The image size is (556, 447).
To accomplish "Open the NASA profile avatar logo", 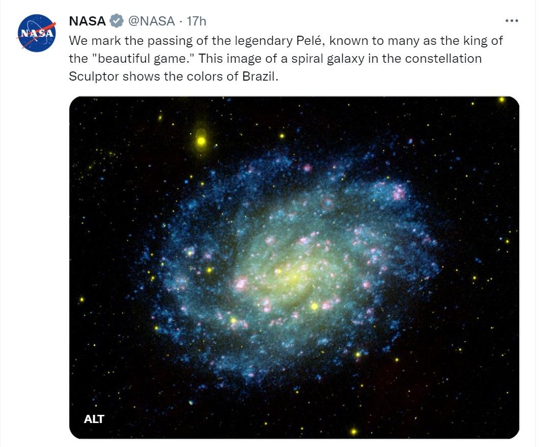I will click(37, 33).
